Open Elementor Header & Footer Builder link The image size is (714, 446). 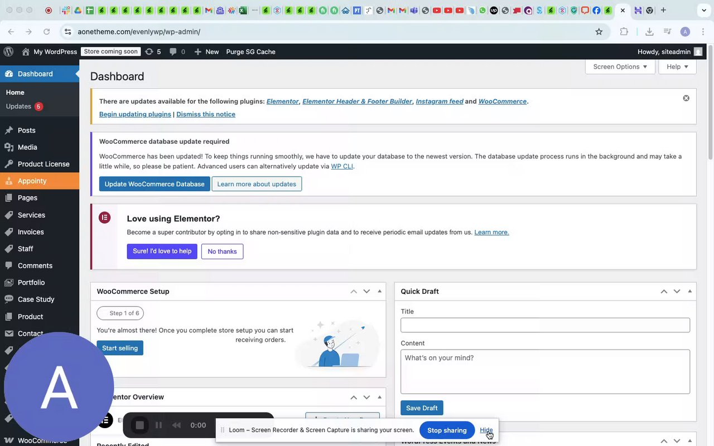click(x=357, y=101)
